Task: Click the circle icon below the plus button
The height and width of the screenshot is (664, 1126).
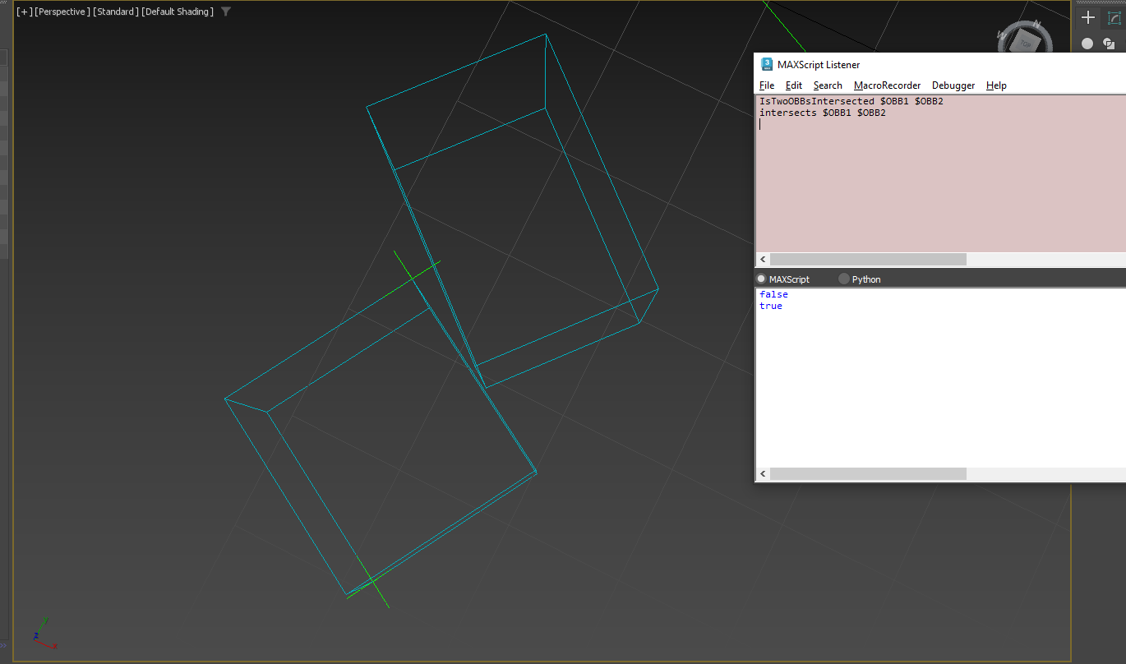Action: pyautogui.click(x=1087, y=43)
